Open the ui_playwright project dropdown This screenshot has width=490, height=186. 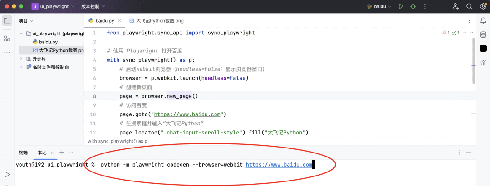point(53,6)
